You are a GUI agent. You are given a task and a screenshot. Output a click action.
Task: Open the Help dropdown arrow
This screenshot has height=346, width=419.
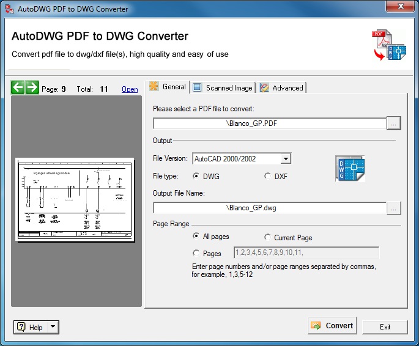point(53,327)
